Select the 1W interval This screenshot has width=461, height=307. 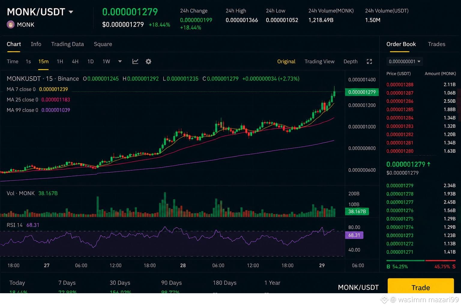point(106,61)
